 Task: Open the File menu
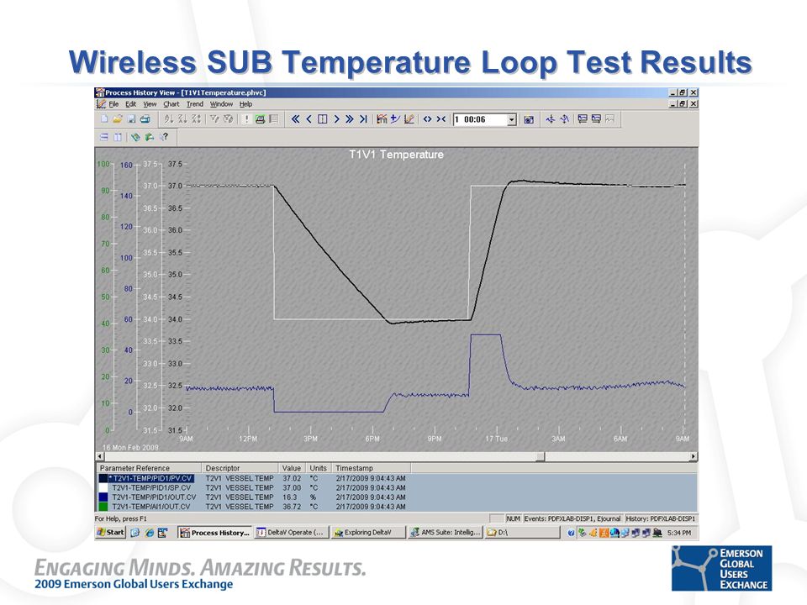point(113,104)
